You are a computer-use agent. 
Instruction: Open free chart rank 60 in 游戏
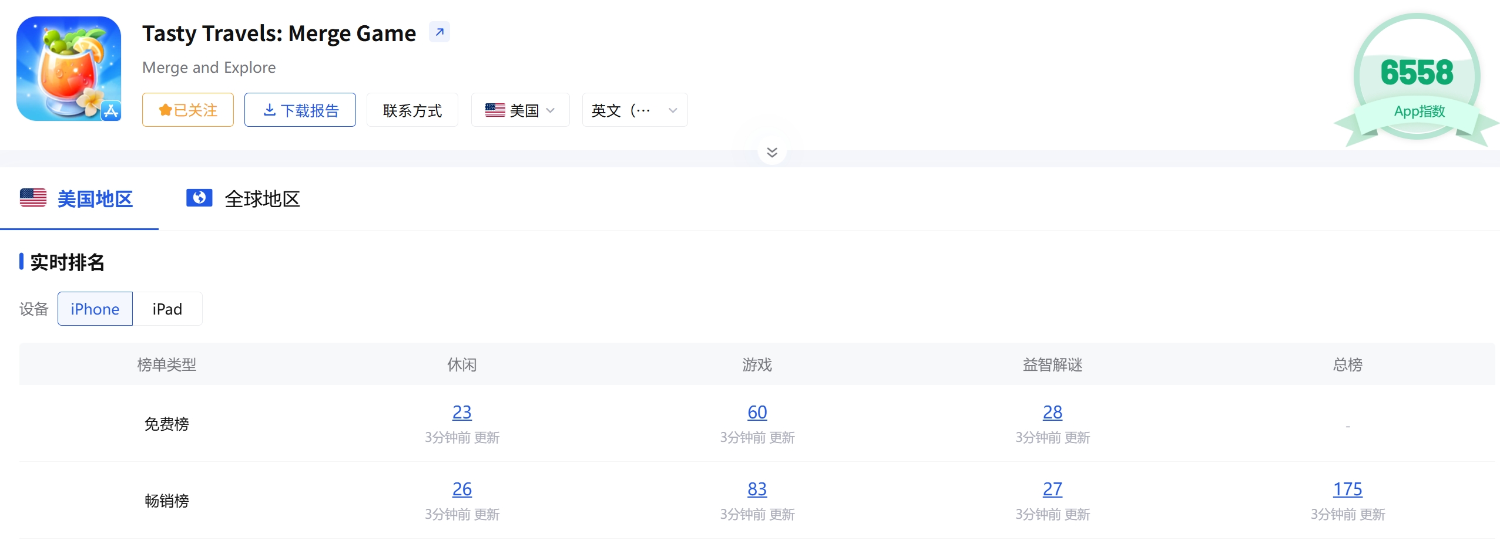click(757, 412)
